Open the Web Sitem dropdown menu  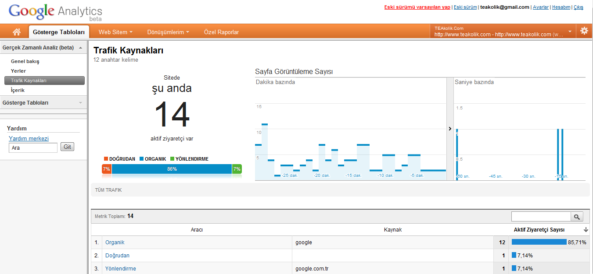115,32
